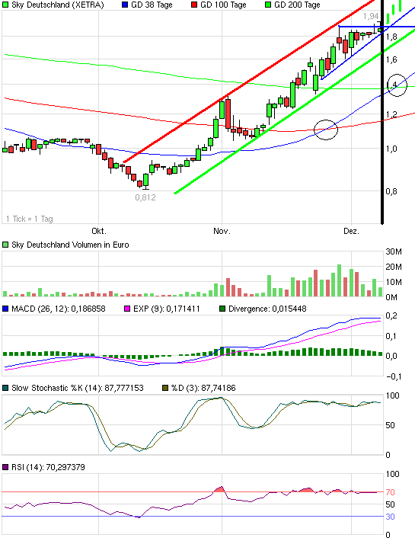This screenshot has width=415, height=541.
Task: Click the blue GD 38 Tage legend swatch
Action: 125,5
